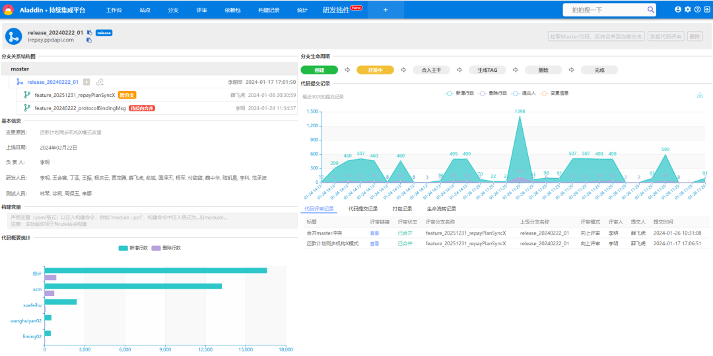Select the master row in branch tree
The height and width of the screenshot is (356, 713).
pos(149,69)
